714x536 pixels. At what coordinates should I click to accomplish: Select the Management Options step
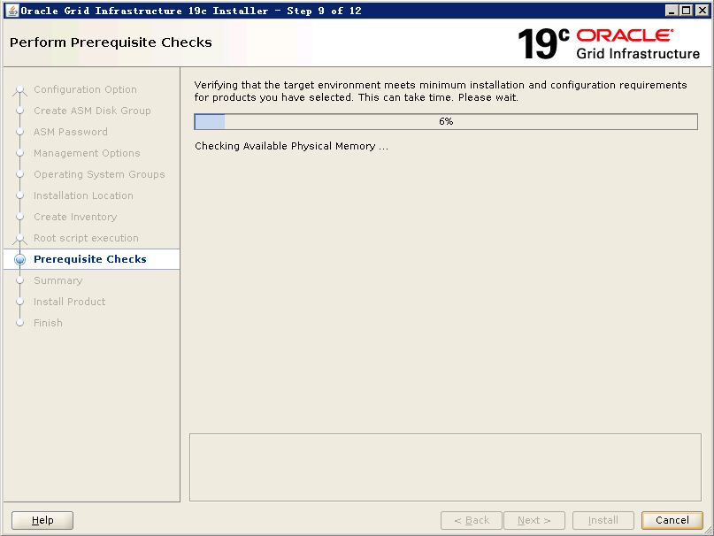pyautogui.click(x=87, y=154)
